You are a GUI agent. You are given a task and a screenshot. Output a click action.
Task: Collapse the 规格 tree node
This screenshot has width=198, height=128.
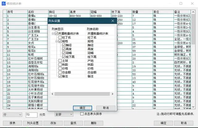(x=57, y=41)
